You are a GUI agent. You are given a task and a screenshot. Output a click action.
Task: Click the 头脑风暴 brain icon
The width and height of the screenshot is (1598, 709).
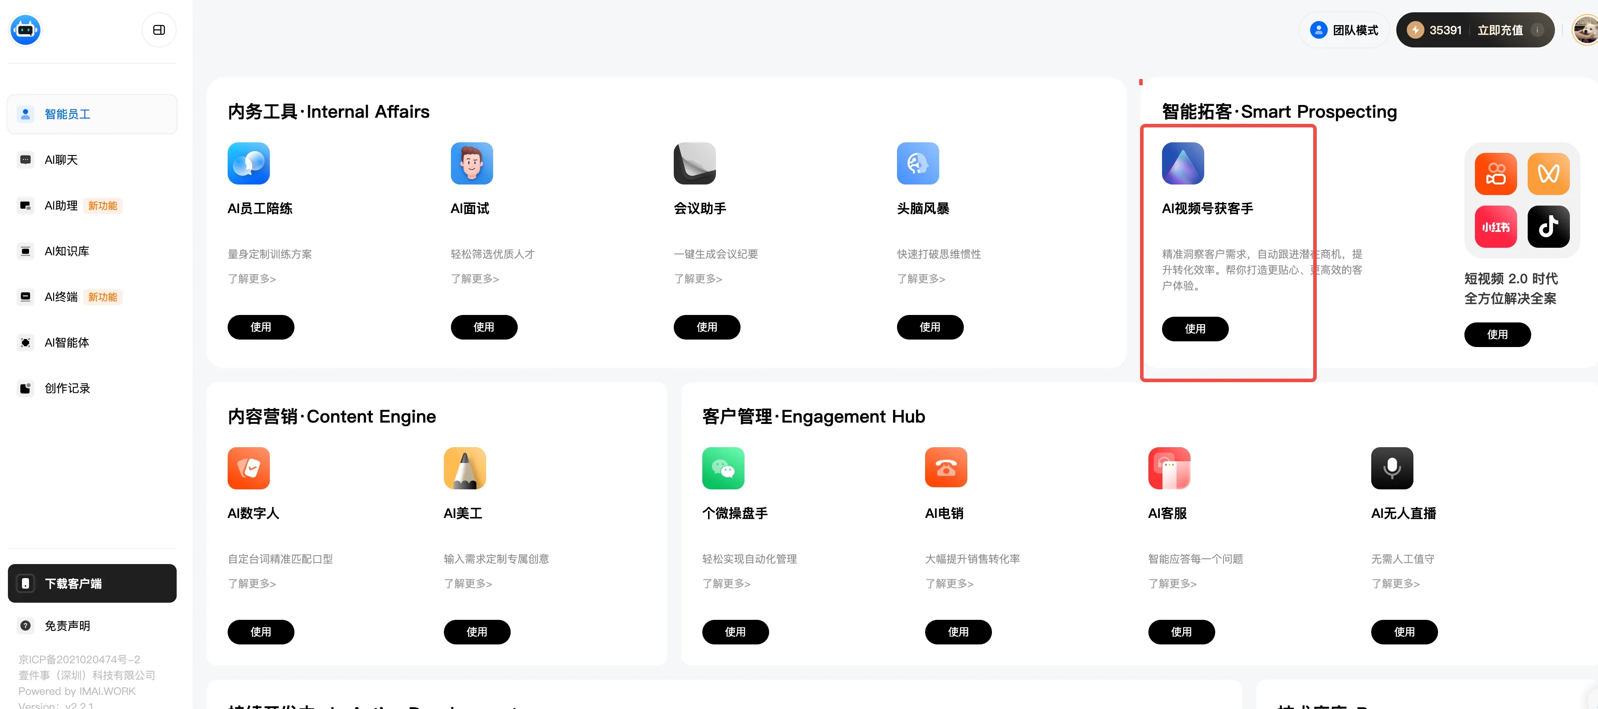918,163
